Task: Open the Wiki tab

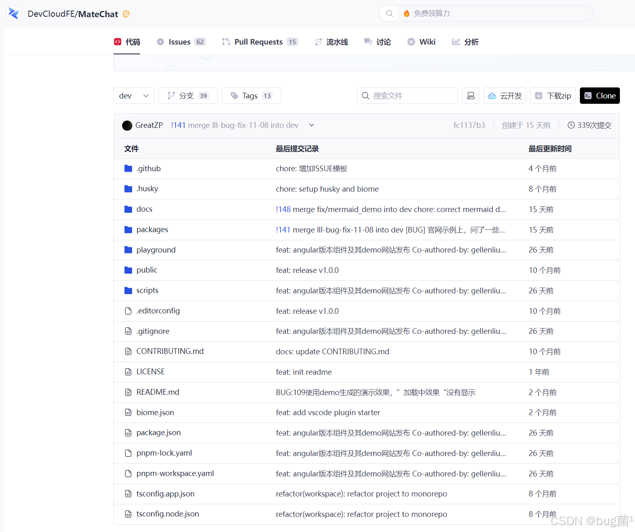Action: [421, 42]
